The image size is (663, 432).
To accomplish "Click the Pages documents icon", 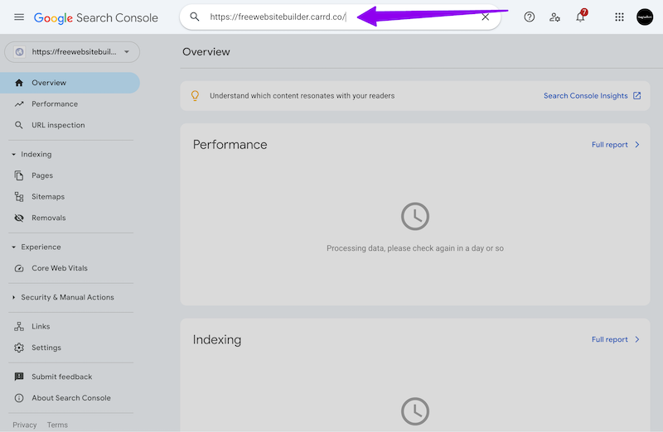I will point(19,175).
